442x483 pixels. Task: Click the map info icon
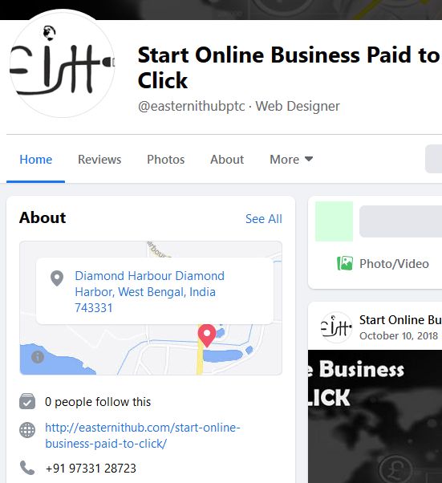coord(38,357)
